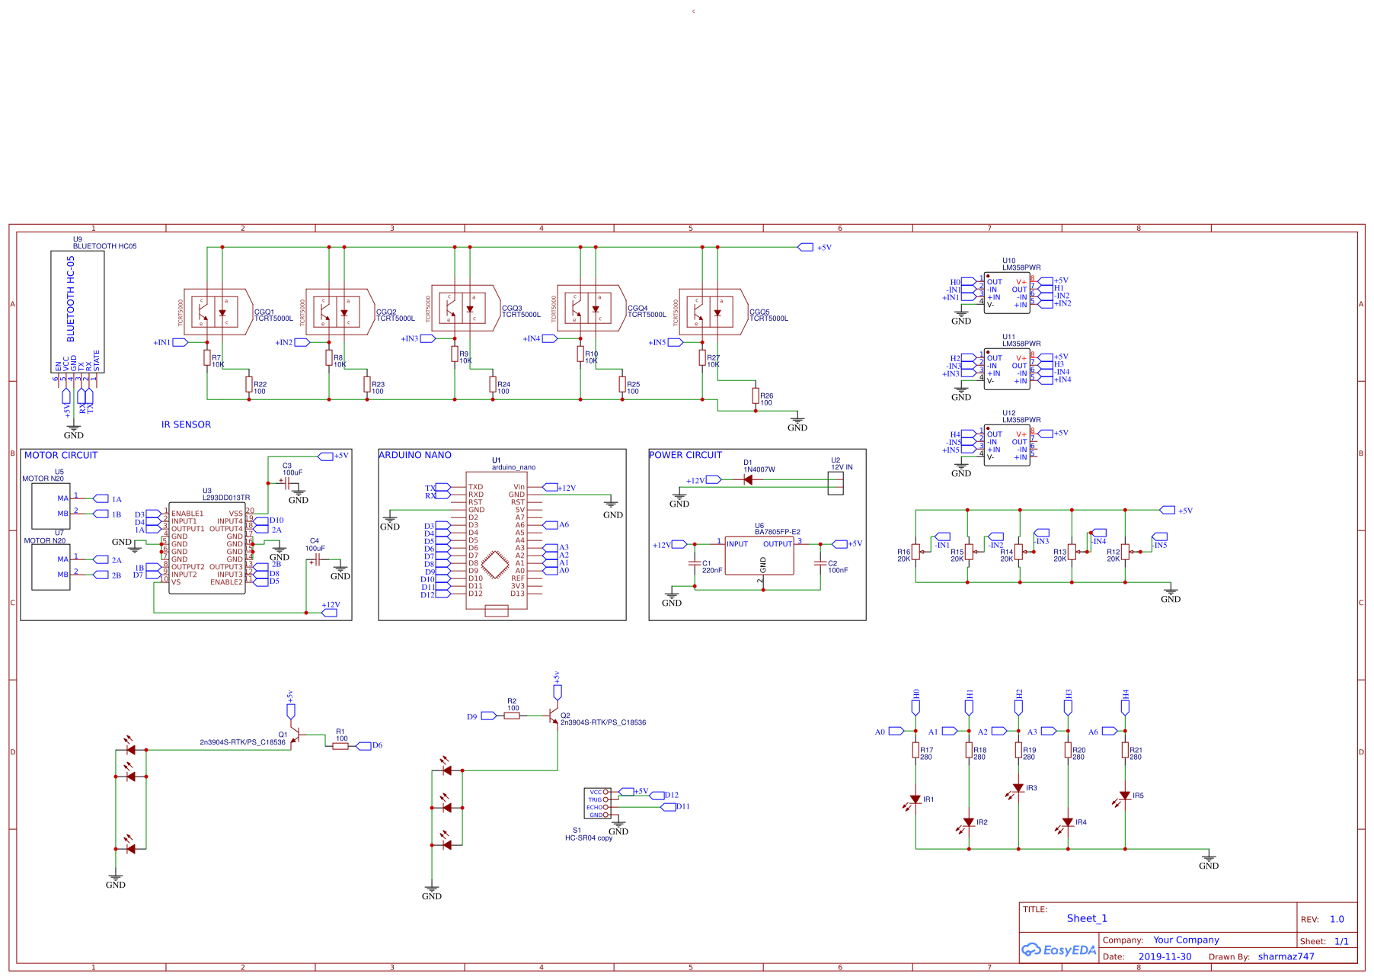Click the R26 100 ohm resistor
The width and height of the screenshot is (1374, 980).
756,396
